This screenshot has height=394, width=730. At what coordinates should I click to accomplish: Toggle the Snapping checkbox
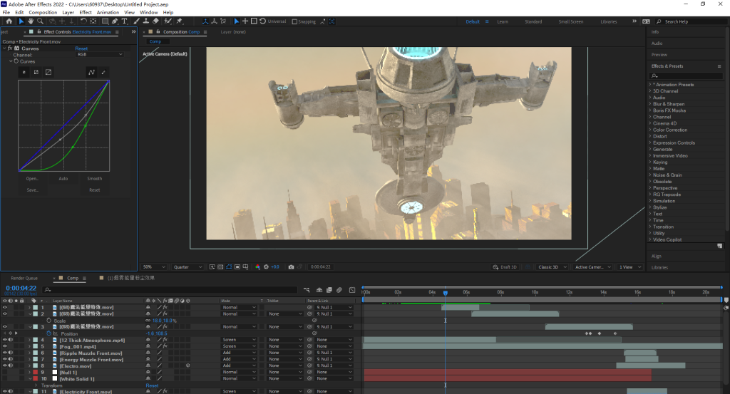coord(294,21)
